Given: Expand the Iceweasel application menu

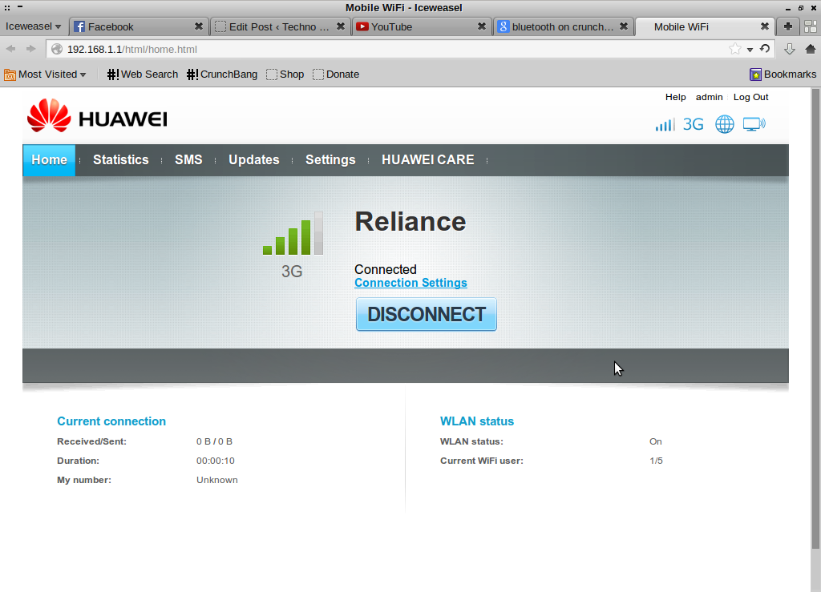Looking at the screenshot, I should (x=33, y=26).
